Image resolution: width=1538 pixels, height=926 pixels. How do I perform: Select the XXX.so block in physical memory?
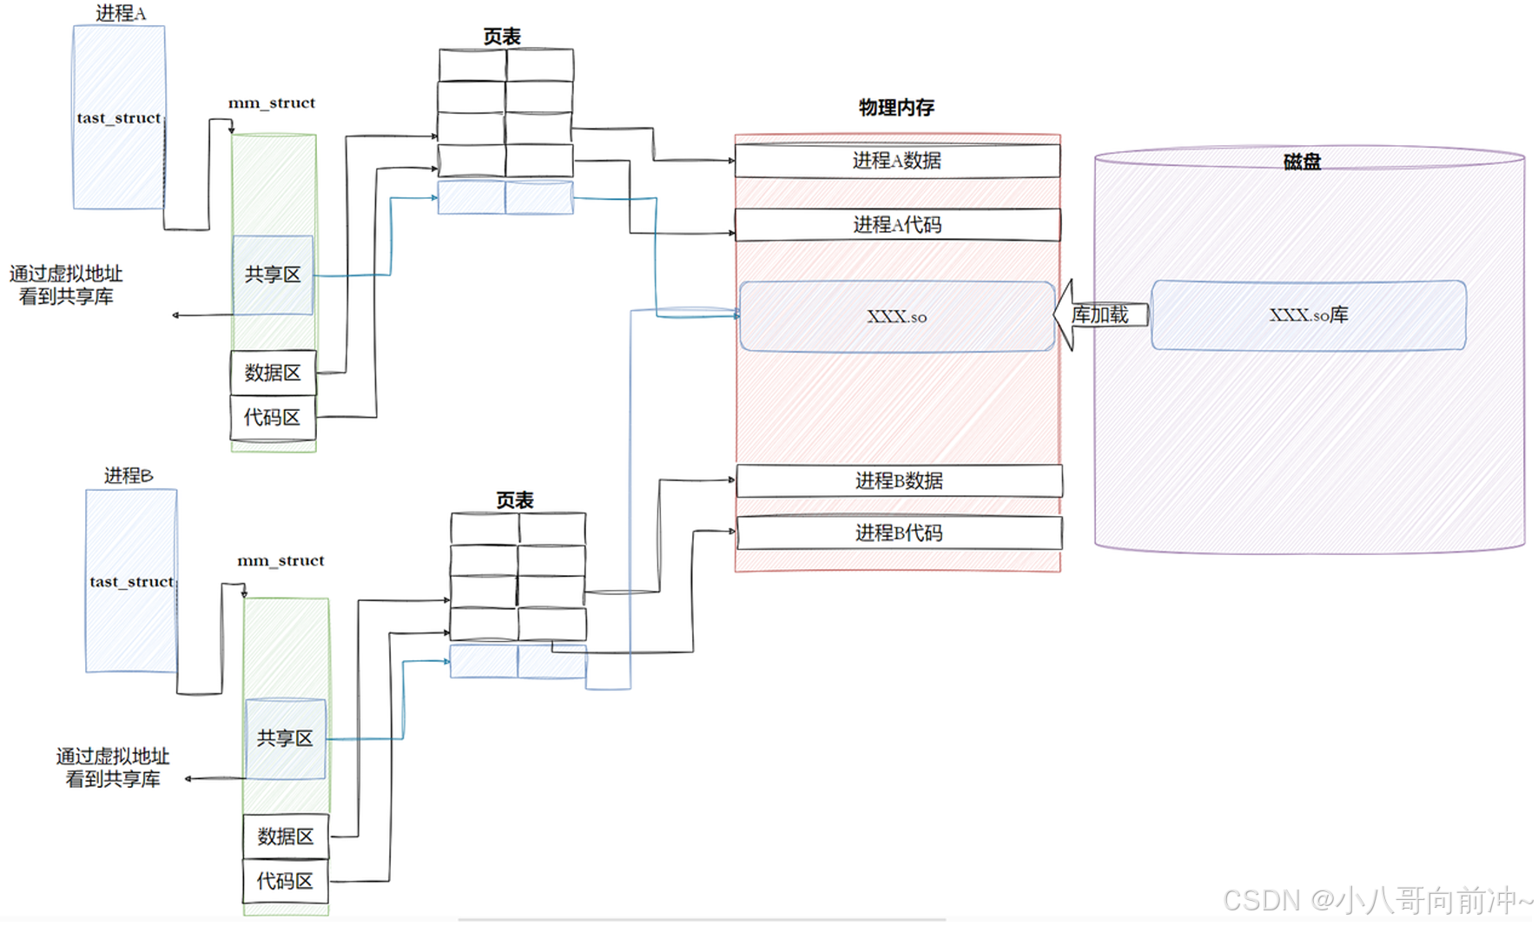(x=897, y=316)
